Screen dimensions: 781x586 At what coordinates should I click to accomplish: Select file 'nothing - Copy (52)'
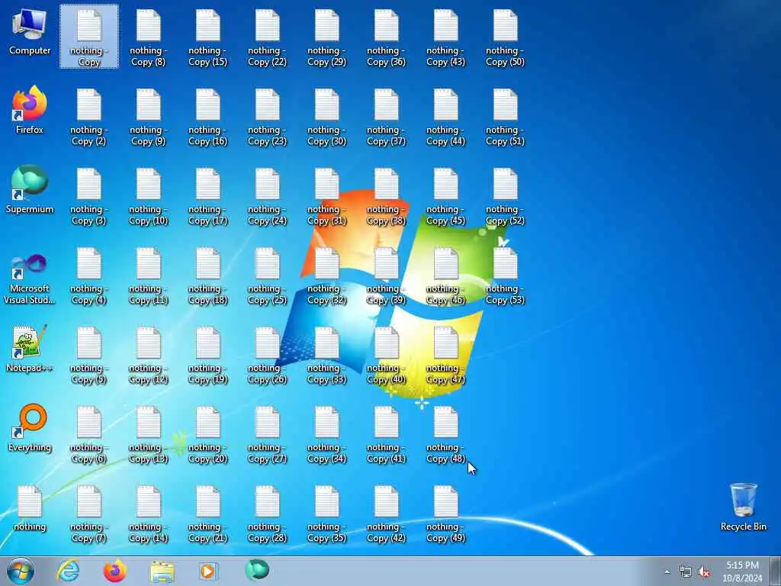pos(505,197)
